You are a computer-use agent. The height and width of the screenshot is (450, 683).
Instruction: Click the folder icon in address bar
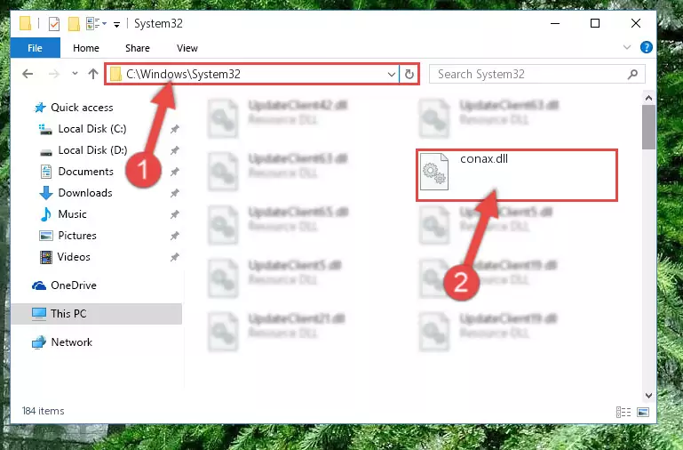click(115, 74)
